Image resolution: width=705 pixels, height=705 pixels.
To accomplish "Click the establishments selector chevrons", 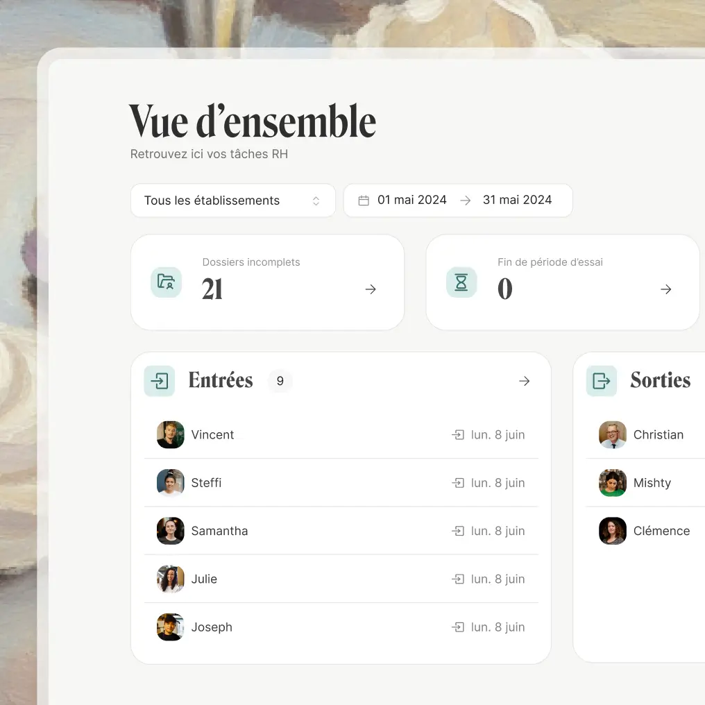I will tap(316, 201).
